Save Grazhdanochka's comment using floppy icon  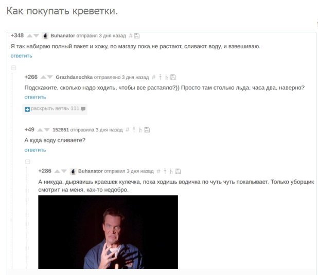(173, 77)
